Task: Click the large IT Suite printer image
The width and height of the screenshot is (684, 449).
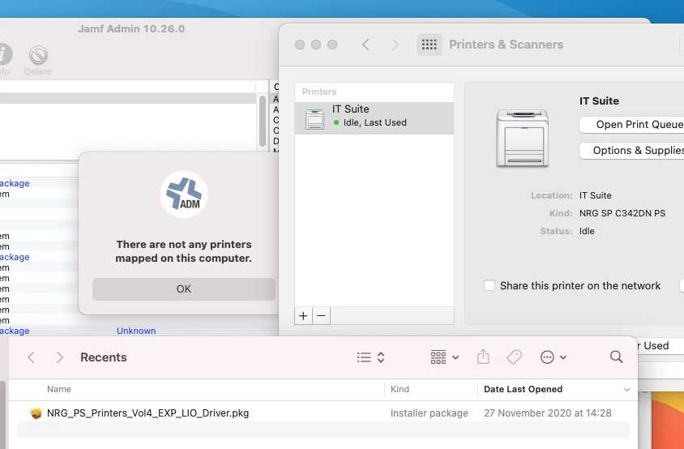Action: point(523,138)
